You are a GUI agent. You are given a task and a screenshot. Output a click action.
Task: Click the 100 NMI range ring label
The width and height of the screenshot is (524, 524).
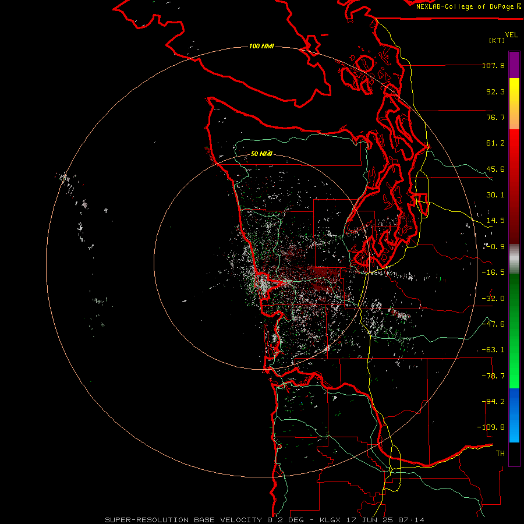coord(261,46)
